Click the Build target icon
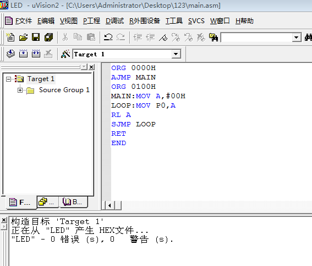Viewport: 312px width, 266px height. (x=23, y=54)
